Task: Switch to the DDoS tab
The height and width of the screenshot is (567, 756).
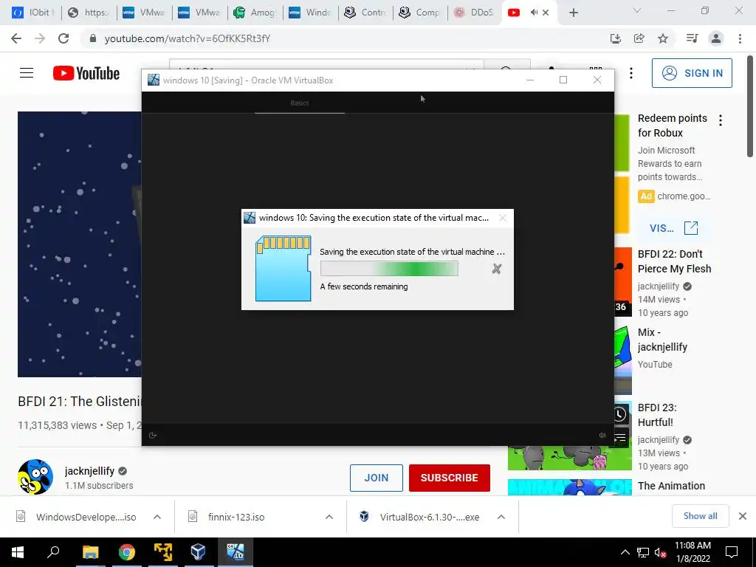Action: [x=475, y=13]
